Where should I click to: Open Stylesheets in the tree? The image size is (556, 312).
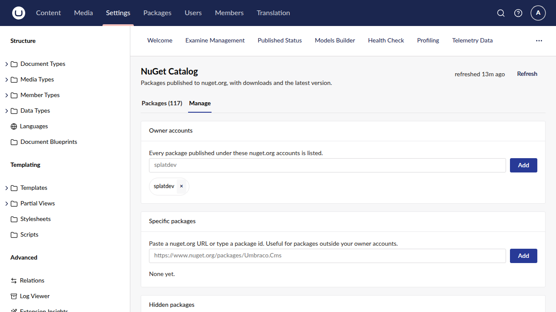36,219
